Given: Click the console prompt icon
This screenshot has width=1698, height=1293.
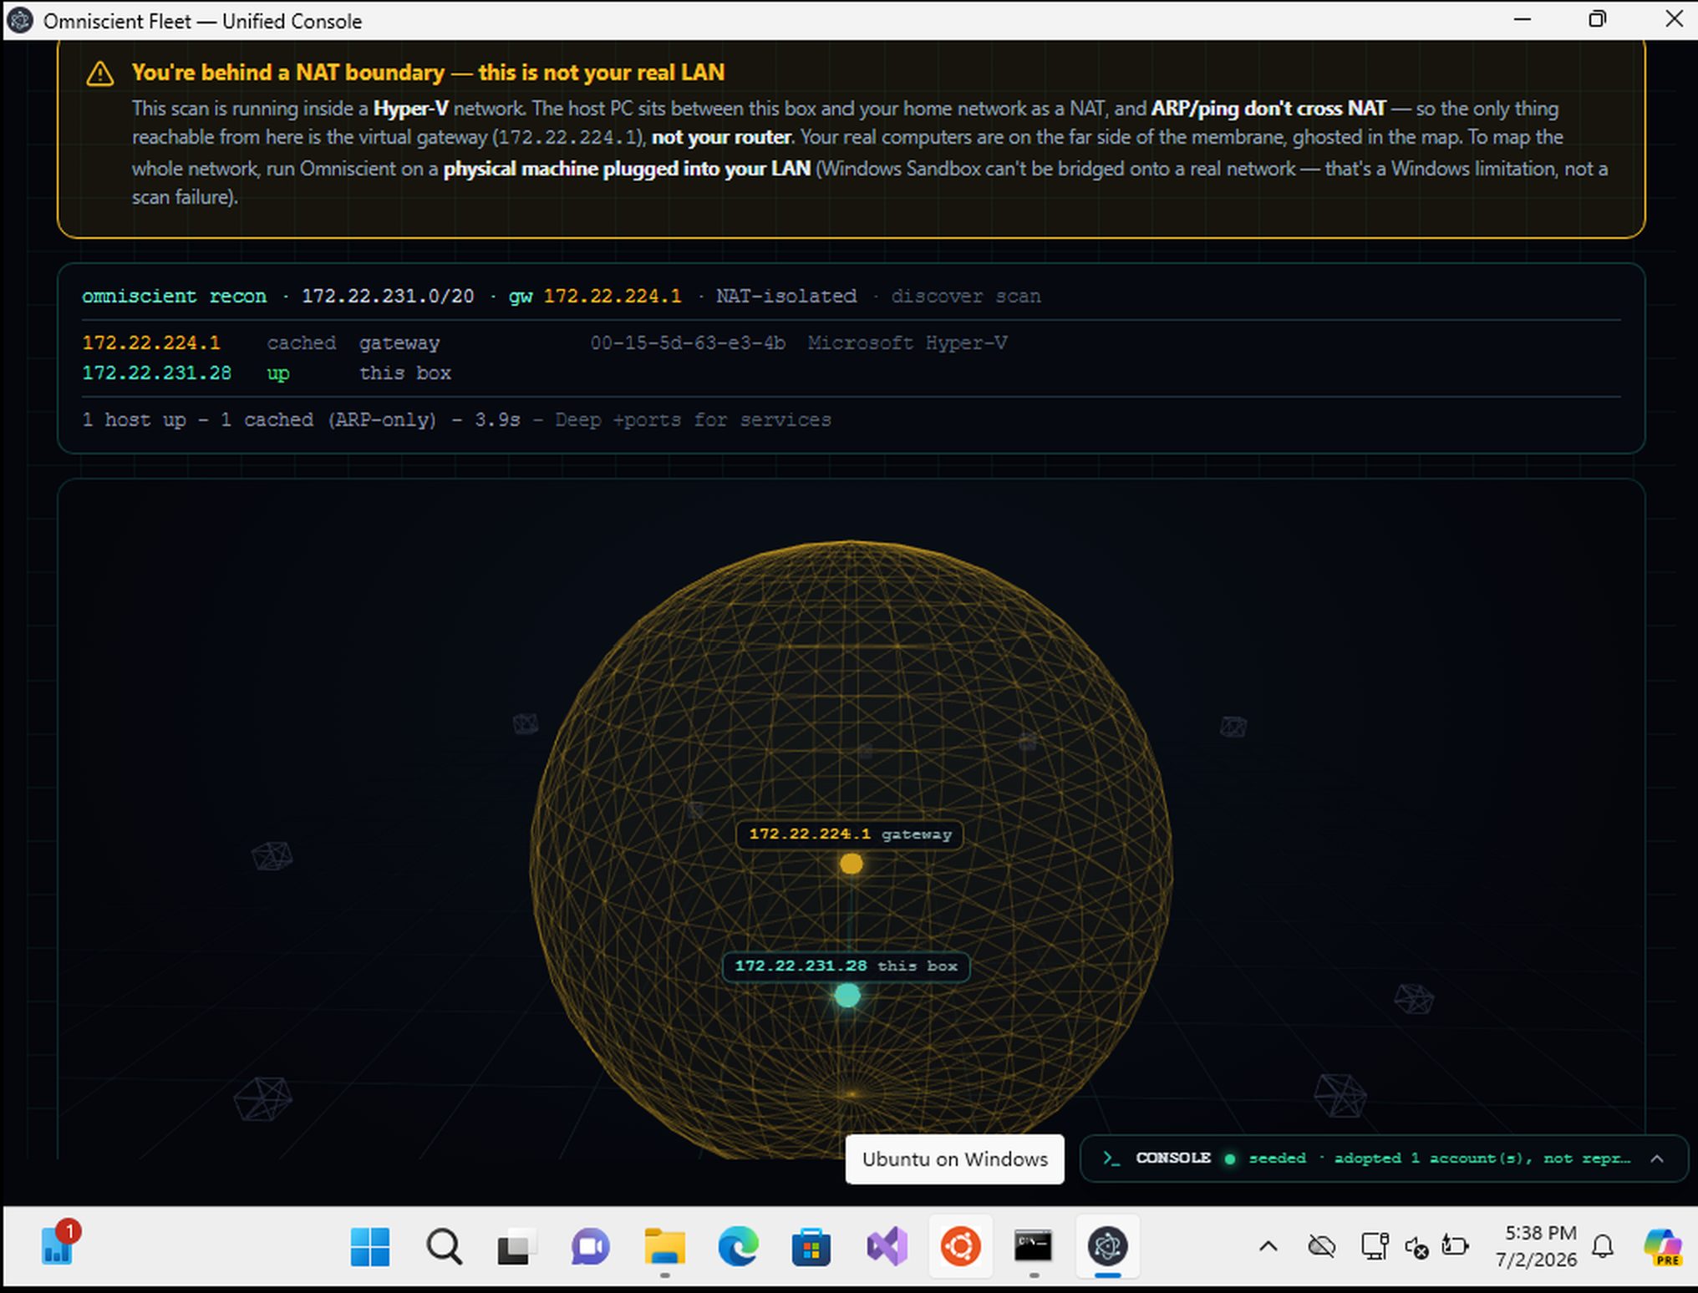Looking at the screenshot, I should [x=1111, y=1159].
